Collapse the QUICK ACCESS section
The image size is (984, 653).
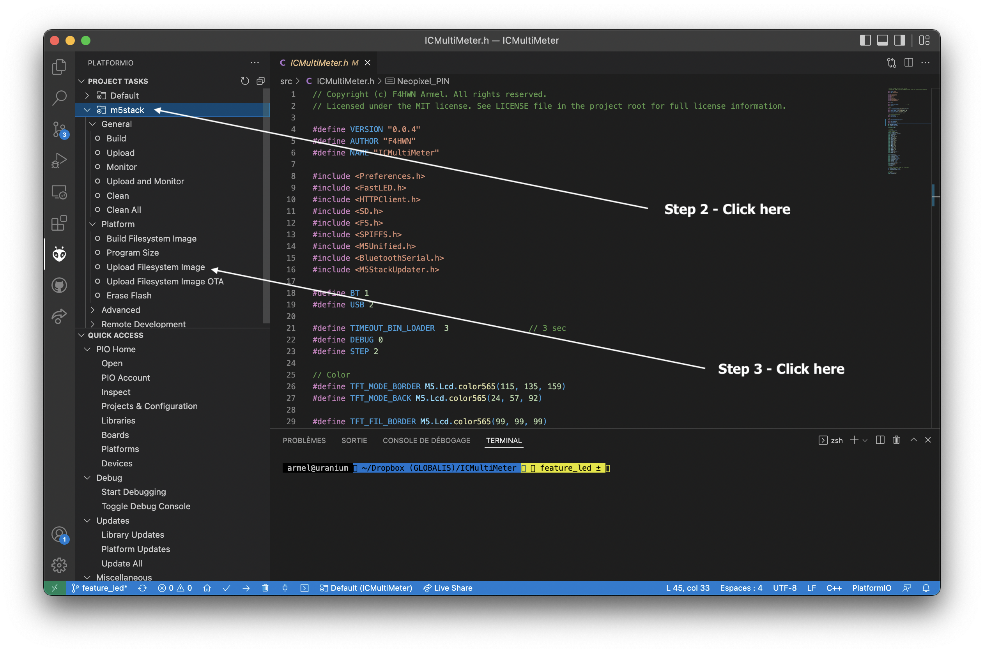(81, 335)
